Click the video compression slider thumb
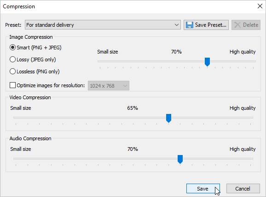The image size is (266, 197). click(x=168, y=118)
